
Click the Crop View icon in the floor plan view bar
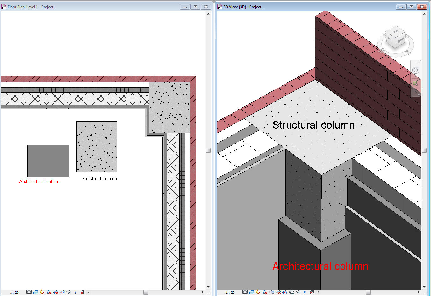[x=55, y=292]
